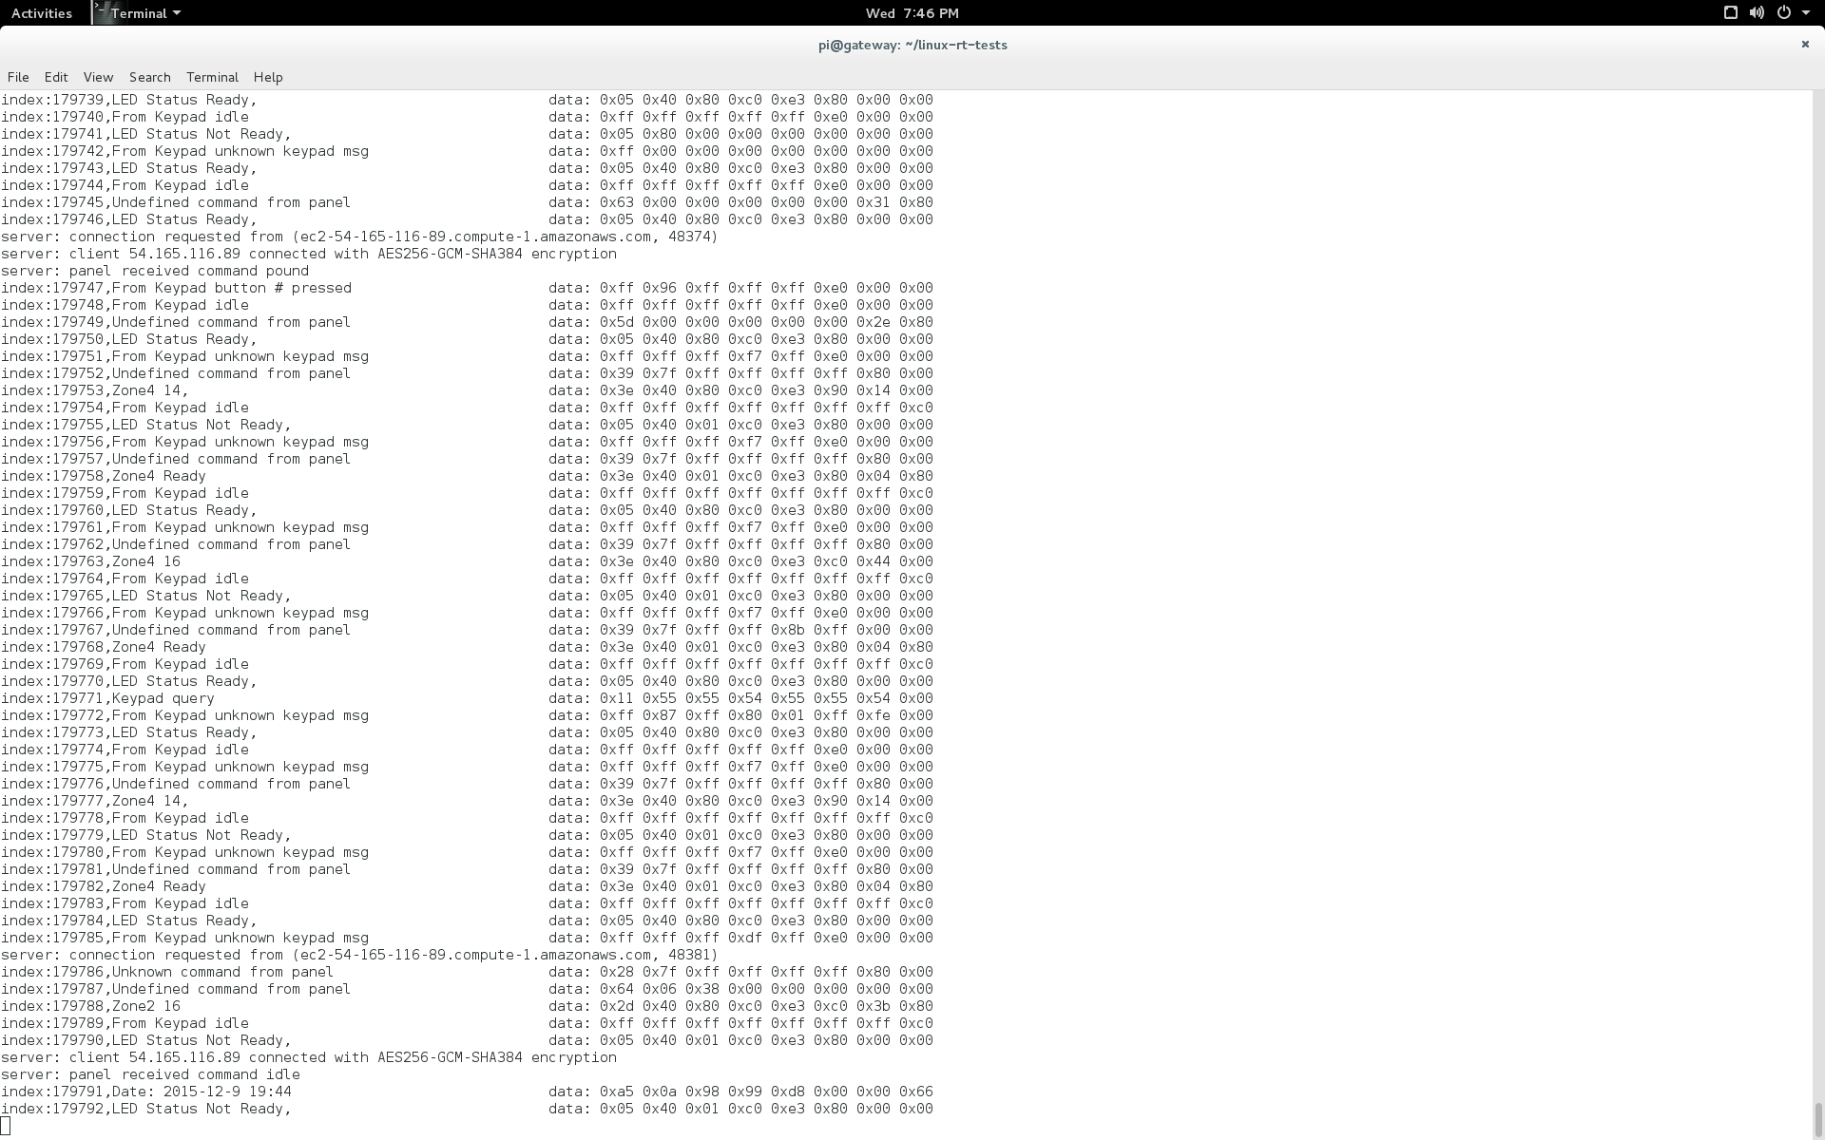The width and height of the screenshot is (1825, 1140).
Task: Open the View menu
Action: click(98, 77)
